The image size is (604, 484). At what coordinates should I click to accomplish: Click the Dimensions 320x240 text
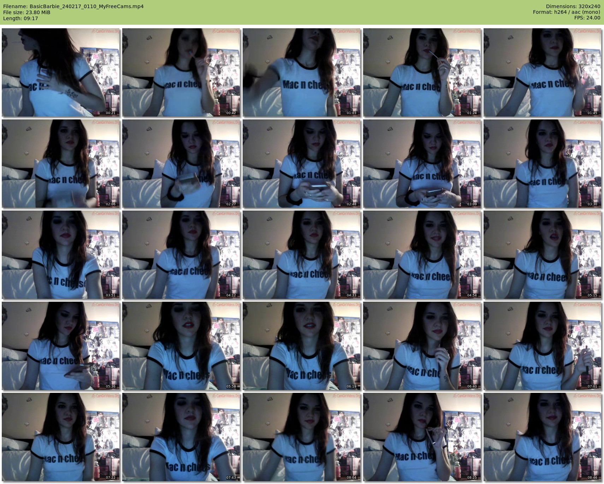pos(573,6)
